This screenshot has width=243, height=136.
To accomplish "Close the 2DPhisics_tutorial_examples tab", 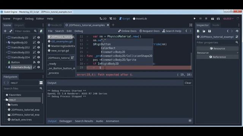I will 108,25.
